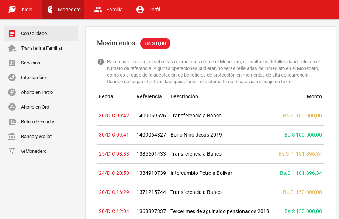Click the Referencia column header
This screenshot has height=219, width=339.
coord(149,96)
